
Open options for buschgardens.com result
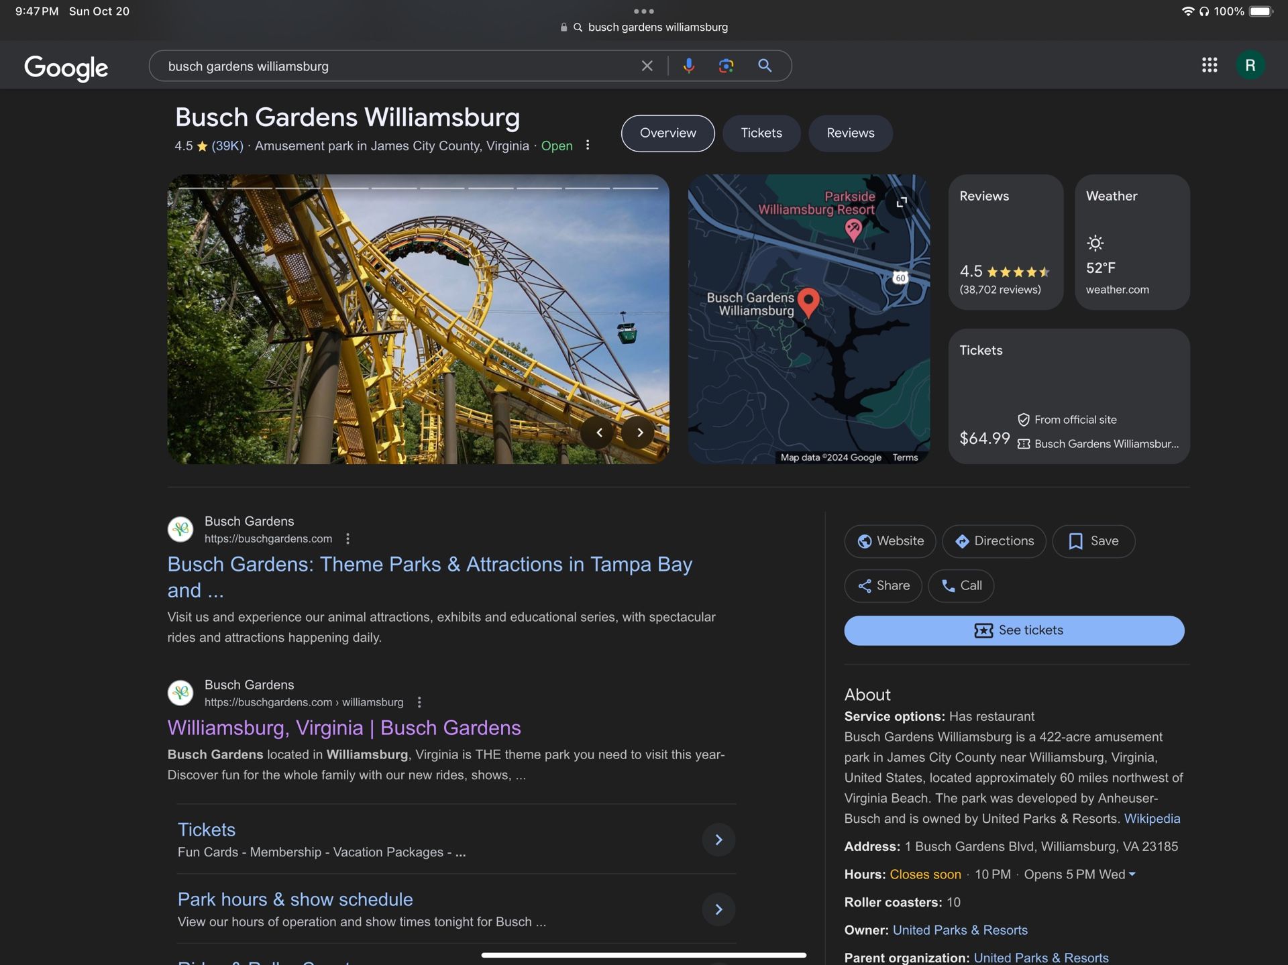pos(347,538)
